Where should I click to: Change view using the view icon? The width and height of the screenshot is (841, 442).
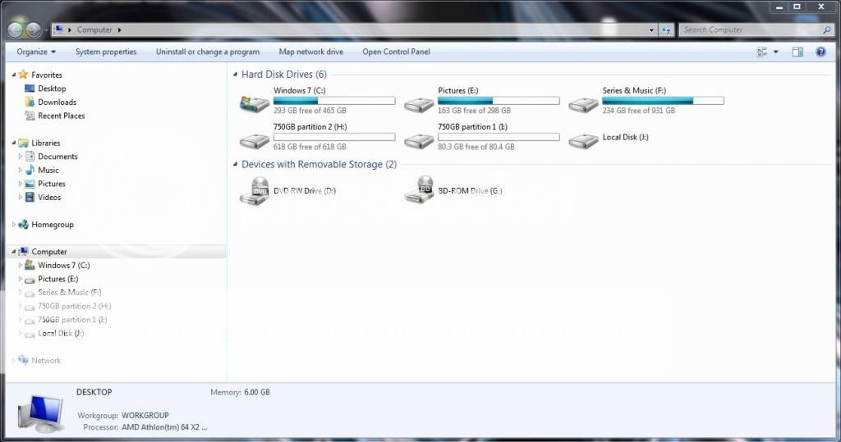(x=761, y=52)
